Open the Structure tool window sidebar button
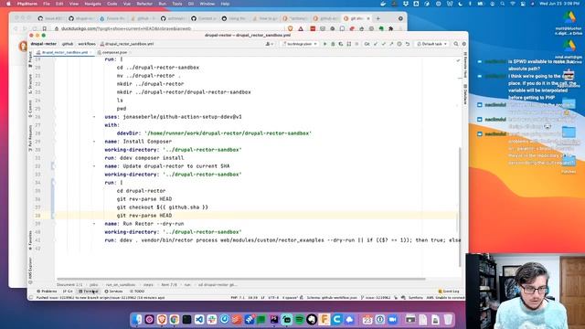This screenshot has width=585, height=329. point(30,83)
